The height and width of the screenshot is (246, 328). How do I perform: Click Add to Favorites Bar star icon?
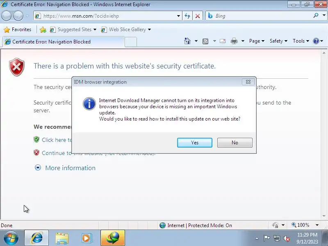tap(43, 30)
